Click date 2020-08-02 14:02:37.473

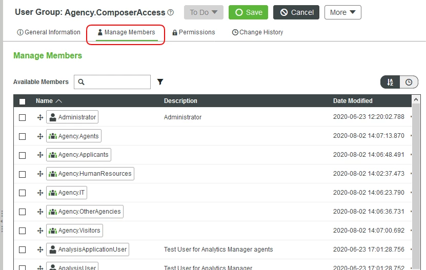pos(369,174)
